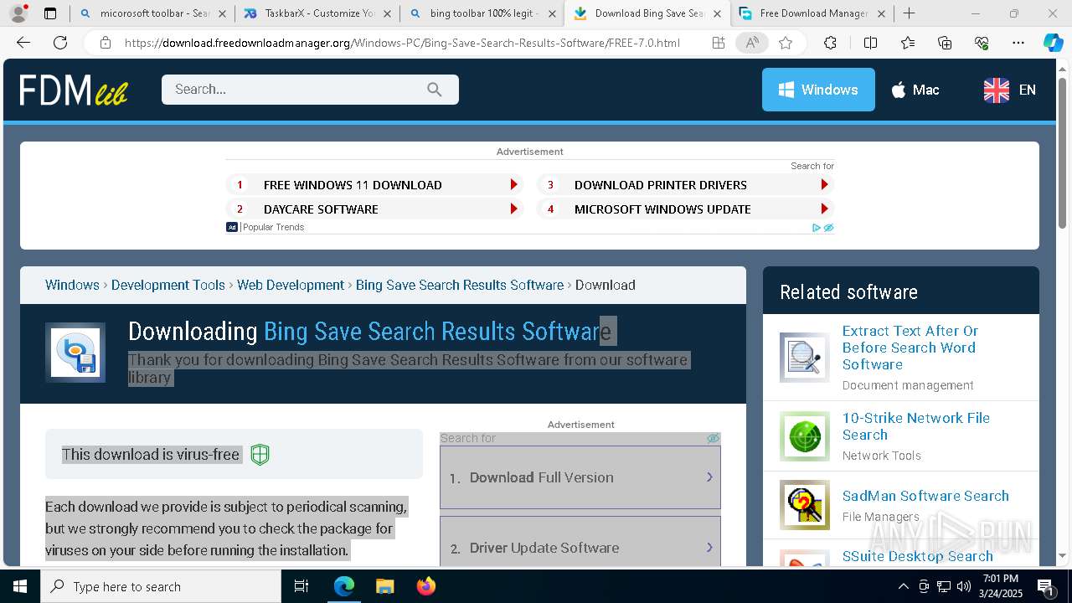Select the Windows platform button
This screenshot has width=1072, height=603.
[818, 90]
